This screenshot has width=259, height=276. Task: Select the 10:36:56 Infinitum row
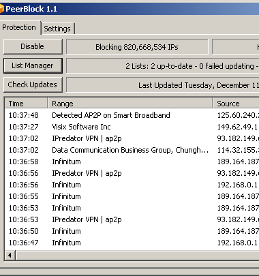(x=132, y=185)
